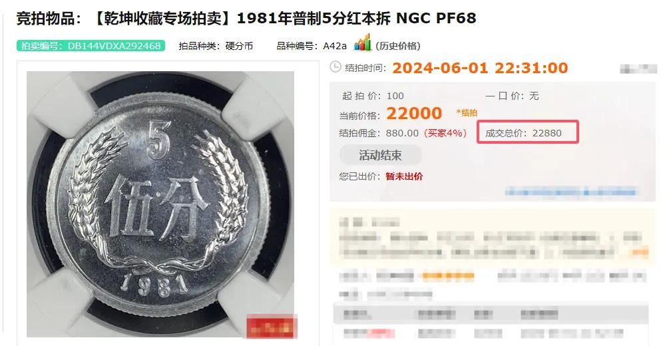Click the 拍品种类 硬分币 category text

(216, 46)
